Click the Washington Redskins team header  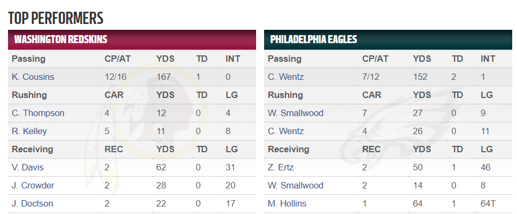(132, 40)
